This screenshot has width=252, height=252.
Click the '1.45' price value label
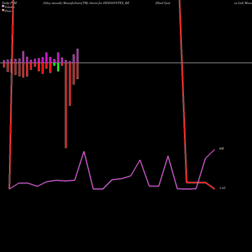(222, 188)
